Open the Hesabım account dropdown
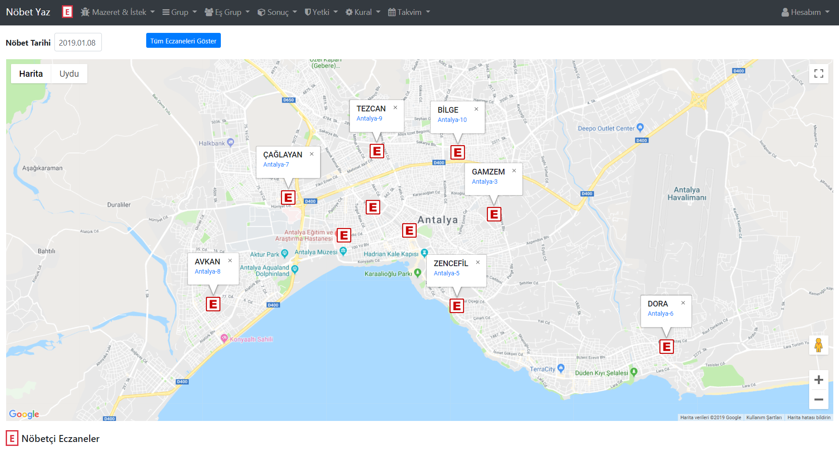This screenshot has height=449, width=839. point(805,12)
